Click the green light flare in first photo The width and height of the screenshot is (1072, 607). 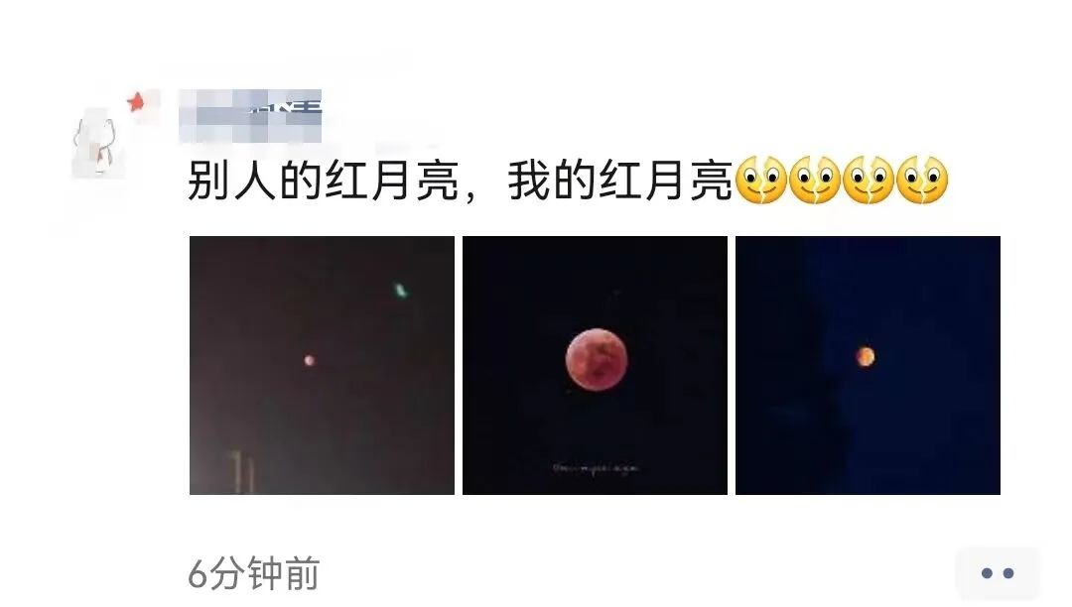(x=401, y=291)
